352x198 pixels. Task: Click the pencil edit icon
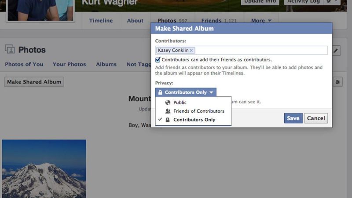[x=336, y=51]
